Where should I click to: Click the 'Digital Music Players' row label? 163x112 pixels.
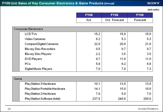coord(38,69)
